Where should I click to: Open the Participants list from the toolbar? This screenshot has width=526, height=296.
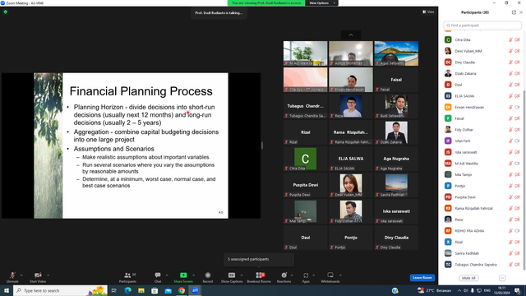[x=127, y=275]
